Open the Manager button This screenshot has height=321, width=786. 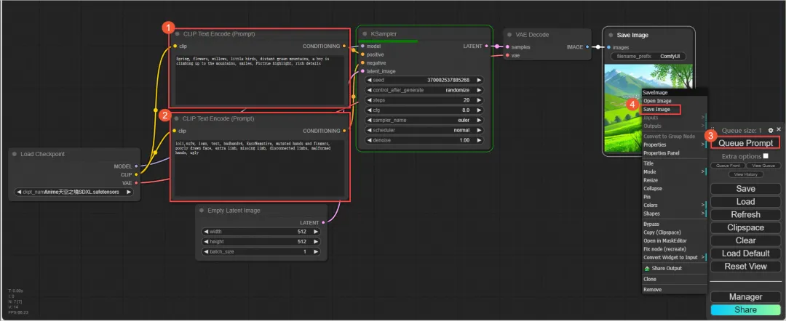(745, 297)
